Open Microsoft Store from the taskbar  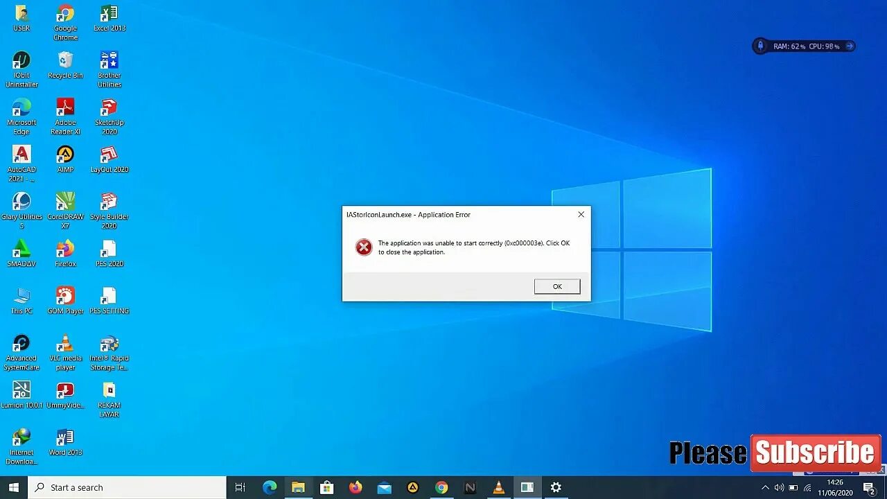[326, 487]
